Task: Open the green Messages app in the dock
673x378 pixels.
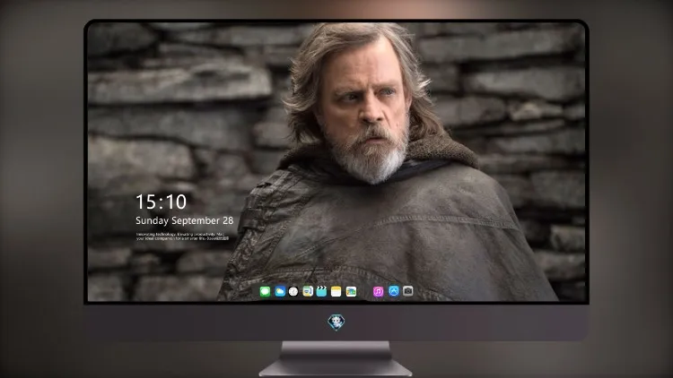Action: (x=265, y=291)
